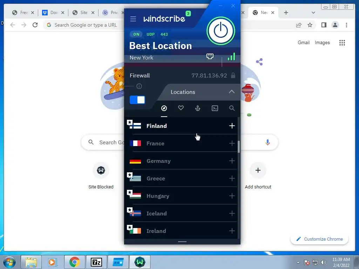The height and width of the screenshot is (269, 359).
Task: Click the bottom resize handle of Windscribe
Action: tap(182, 242)
